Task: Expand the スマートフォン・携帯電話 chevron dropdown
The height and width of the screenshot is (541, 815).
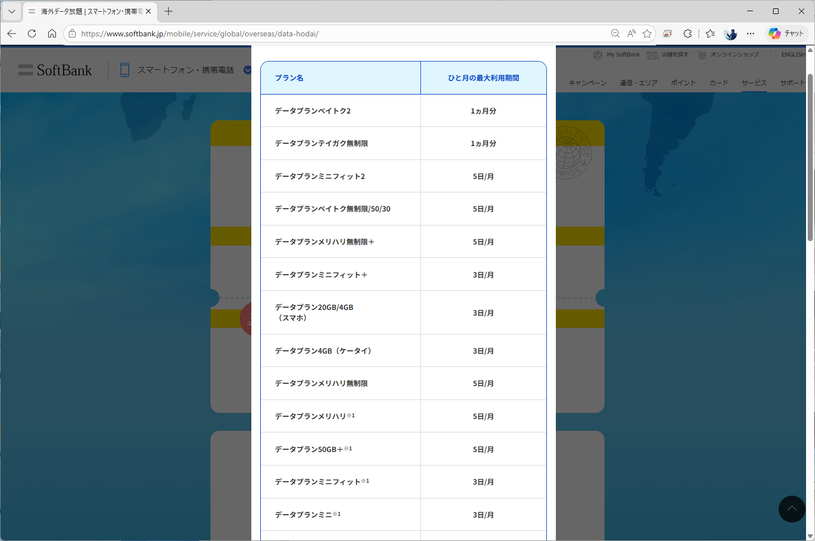Action: 247,70
